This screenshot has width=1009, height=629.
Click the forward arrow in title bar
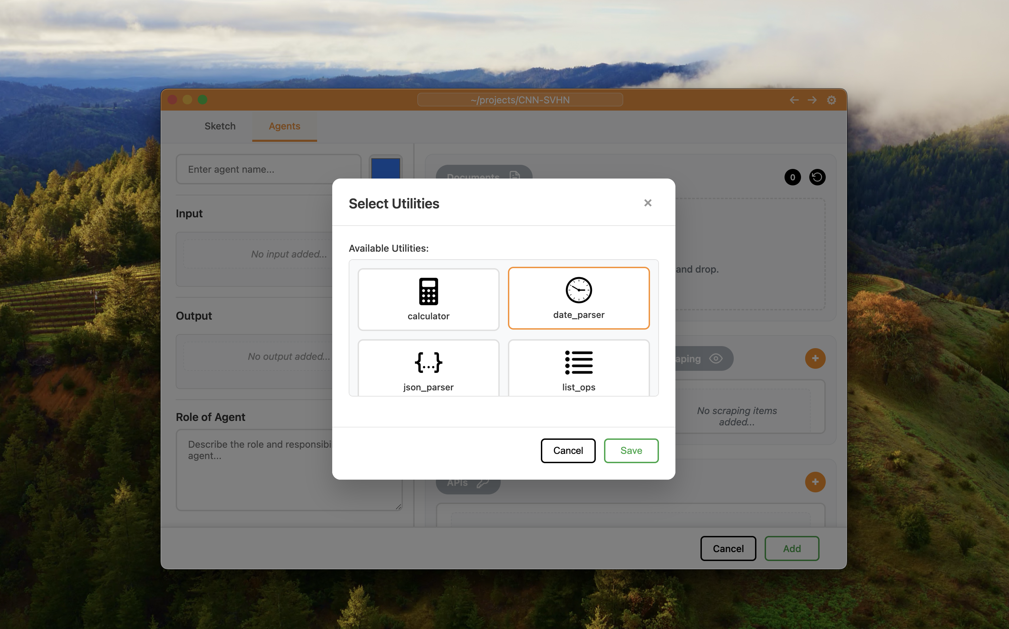812,100
